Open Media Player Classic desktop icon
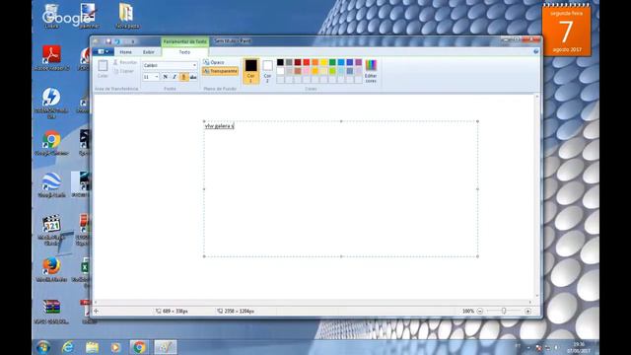Screen dimensions: 631x355 51,230
